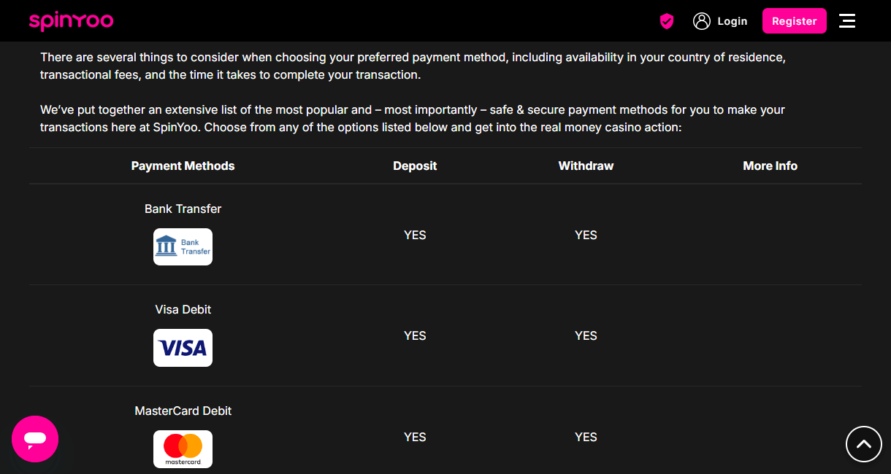The image size is (891, 474).
Task: Click the MasterCard Debit label text
Action: point(183,411)
